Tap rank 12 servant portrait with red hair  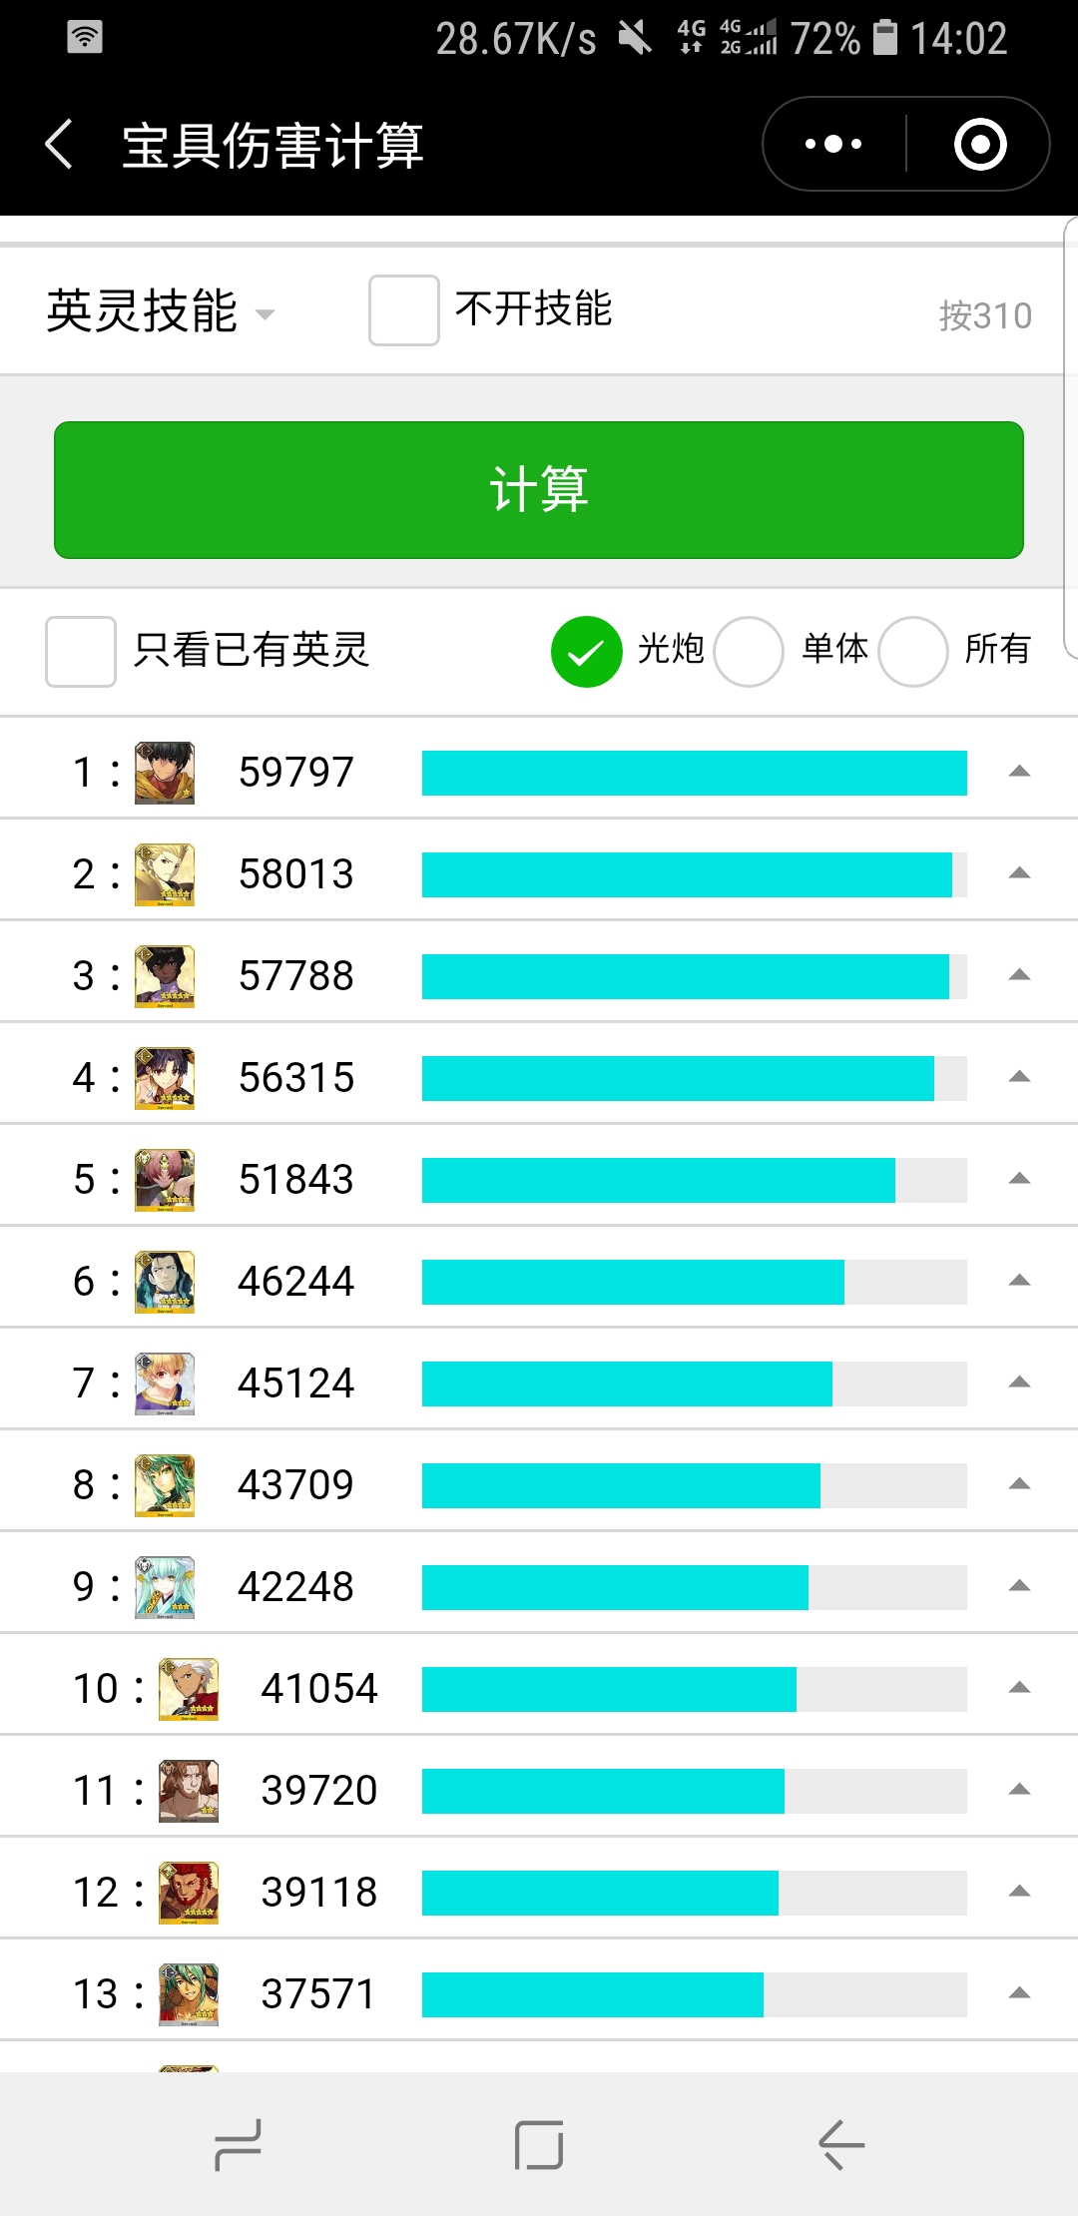point(189,1893)
